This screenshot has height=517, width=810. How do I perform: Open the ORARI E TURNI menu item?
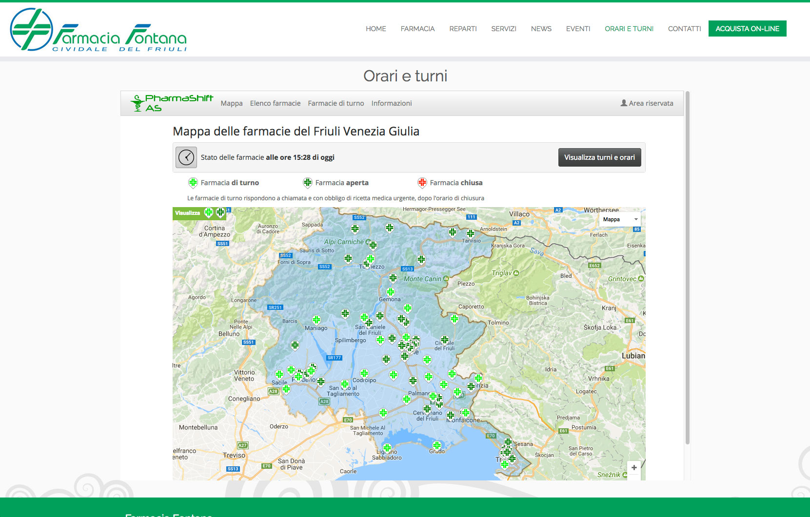[629, 29]
